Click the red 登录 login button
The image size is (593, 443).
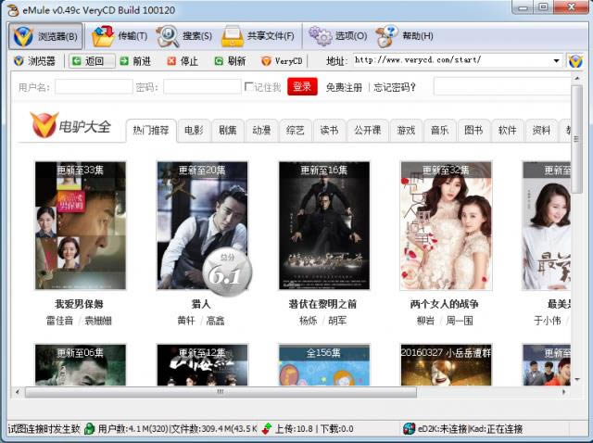tap(302, 86)
